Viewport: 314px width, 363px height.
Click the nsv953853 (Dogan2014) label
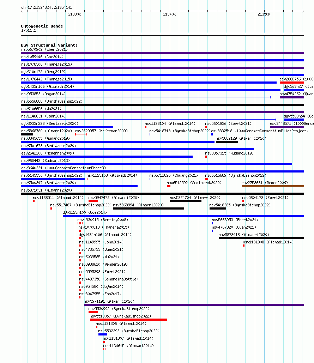(43, 94)
